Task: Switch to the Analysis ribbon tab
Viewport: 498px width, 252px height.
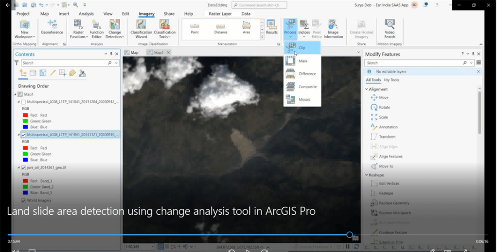Action: (x=86, y=14)
